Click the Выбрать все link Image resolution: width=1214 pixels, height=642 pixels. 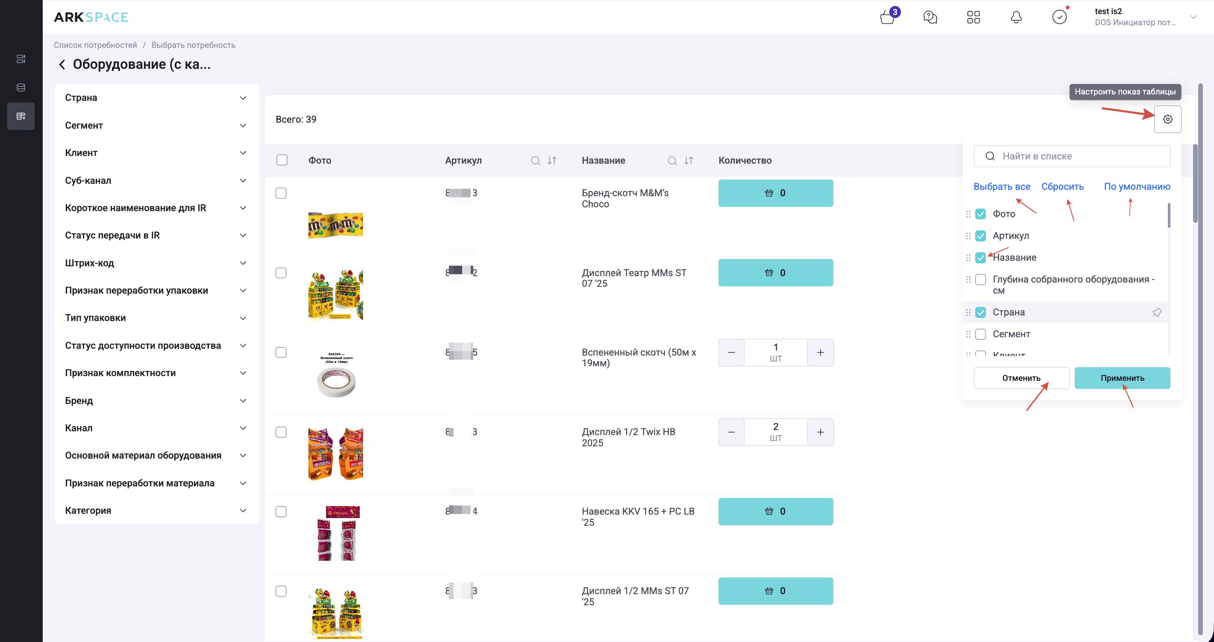pos(1001,187)
